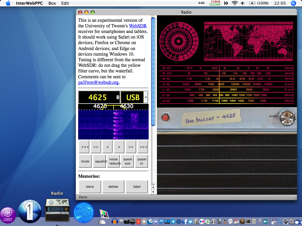
Task: Click the store memory button
Action: (90, 186)
